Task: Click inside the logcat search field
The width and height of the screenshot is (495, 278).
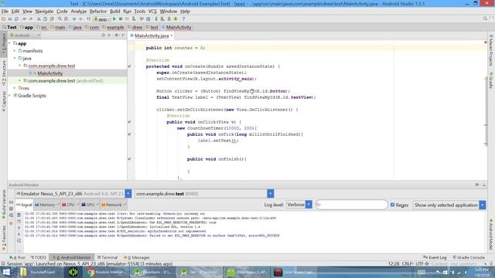Action: coord(352,205)
